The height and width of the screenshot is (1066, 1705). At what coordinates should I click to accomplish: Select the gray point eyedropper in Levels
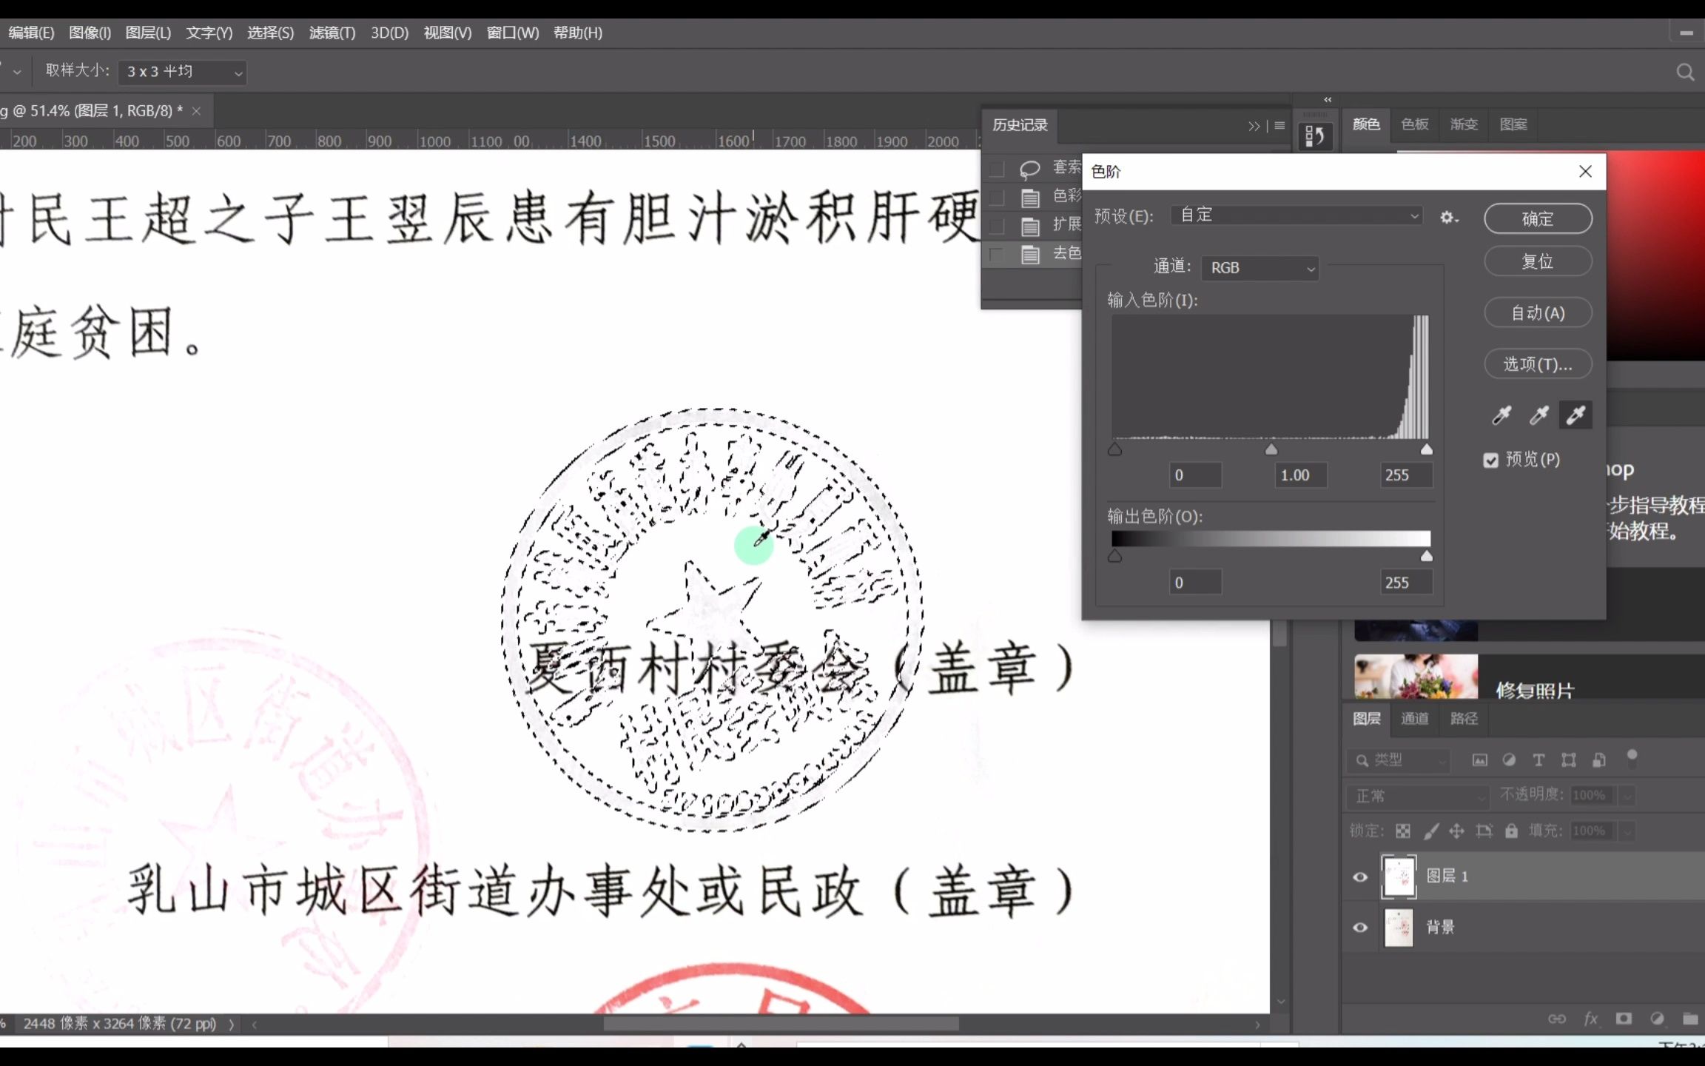(x=1538, y=415)
